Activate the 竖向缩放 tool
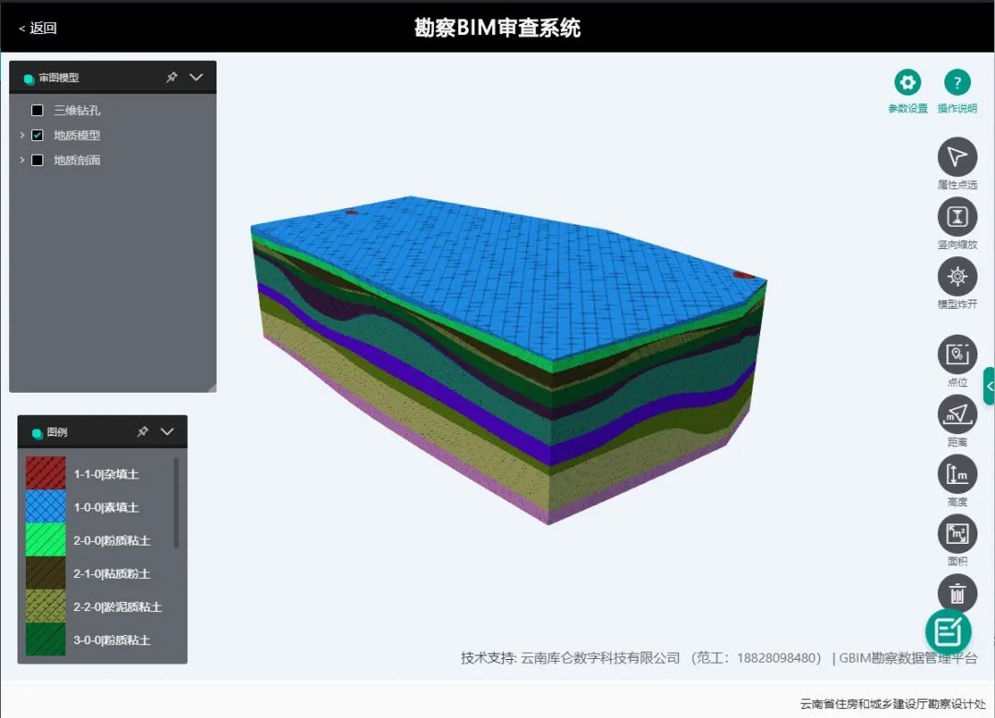This screenshot has height=718, width=995. (x=957, y=217)
